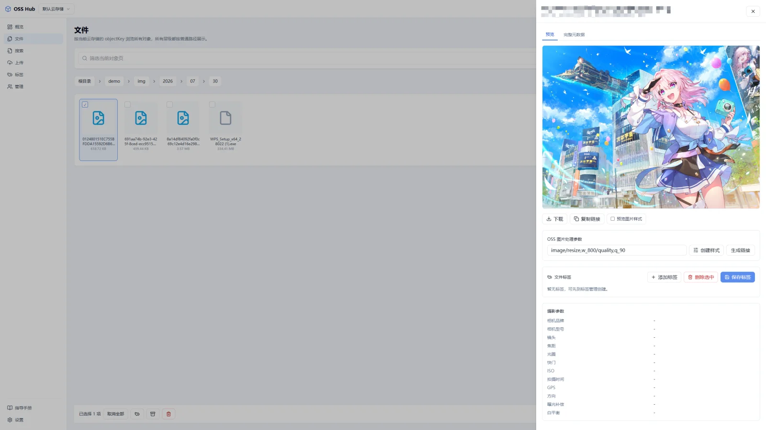Click the 保存标签 save tags button

pyautogui.click(x=738, y=277)
